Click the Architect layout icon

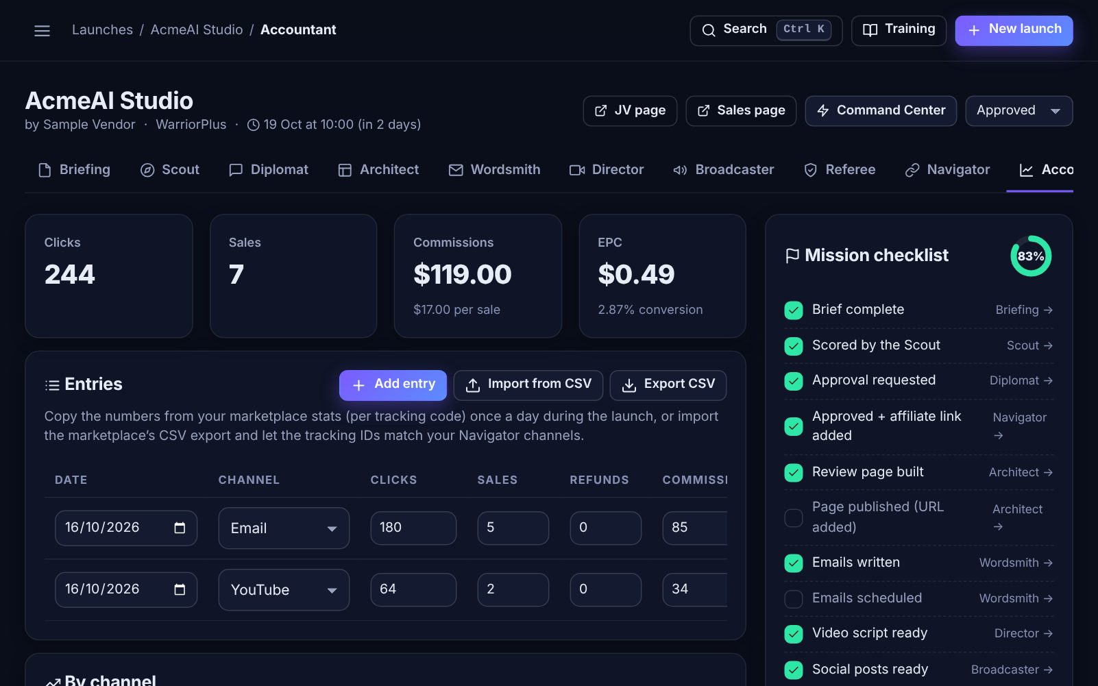(x=345, y=170)
